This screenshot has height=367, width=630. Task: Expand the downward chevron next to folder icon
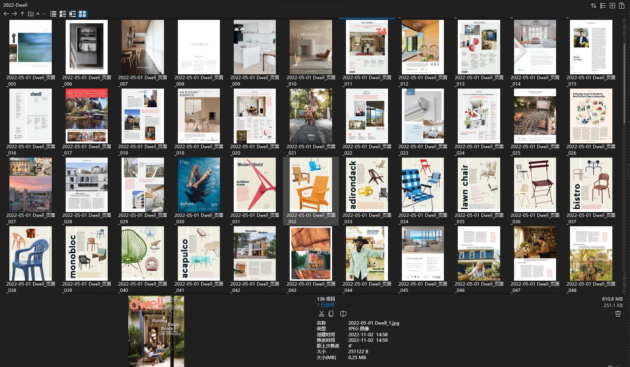(44, 14)
